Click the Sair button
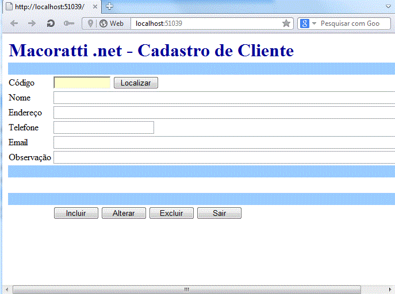 click(x=219, y=213)
